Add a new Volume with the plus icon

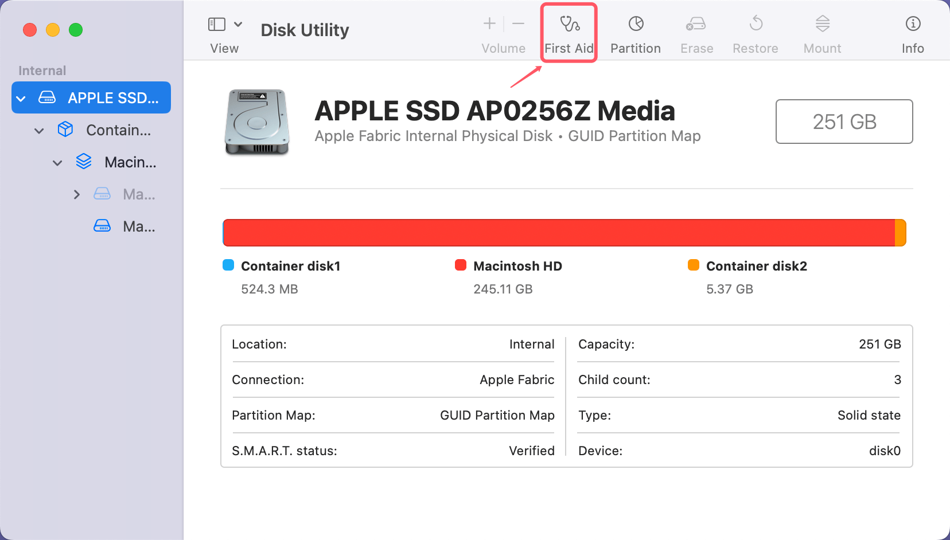pyautogui.click(x=489, y=24)
